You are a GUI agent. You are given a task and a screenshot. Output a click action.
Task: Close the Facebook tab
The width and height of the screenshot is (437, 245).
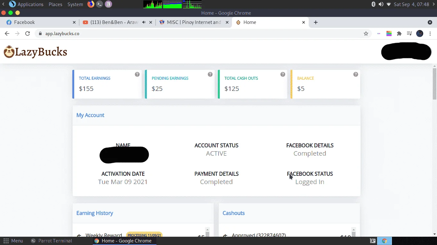coord(74,22)
